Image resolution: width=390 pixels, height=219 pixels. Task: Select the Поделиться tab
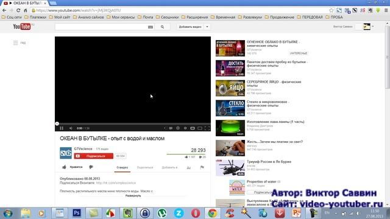tap(145, 168)
